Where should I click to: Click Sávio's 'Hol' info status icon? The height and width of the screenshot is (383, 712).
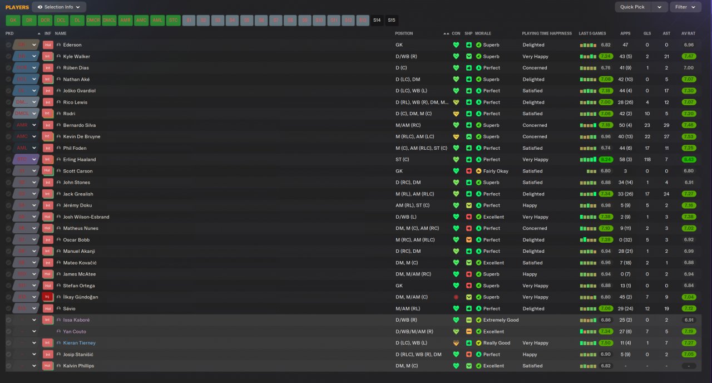48,308
